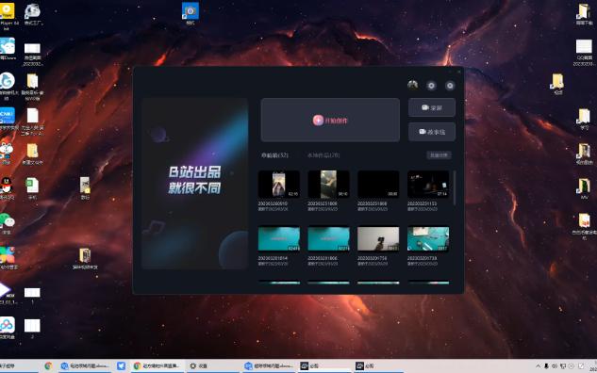Expand the system tray hidden icons chevron
Viewport: 597px width, 373px height.
[x=538, y=366]
